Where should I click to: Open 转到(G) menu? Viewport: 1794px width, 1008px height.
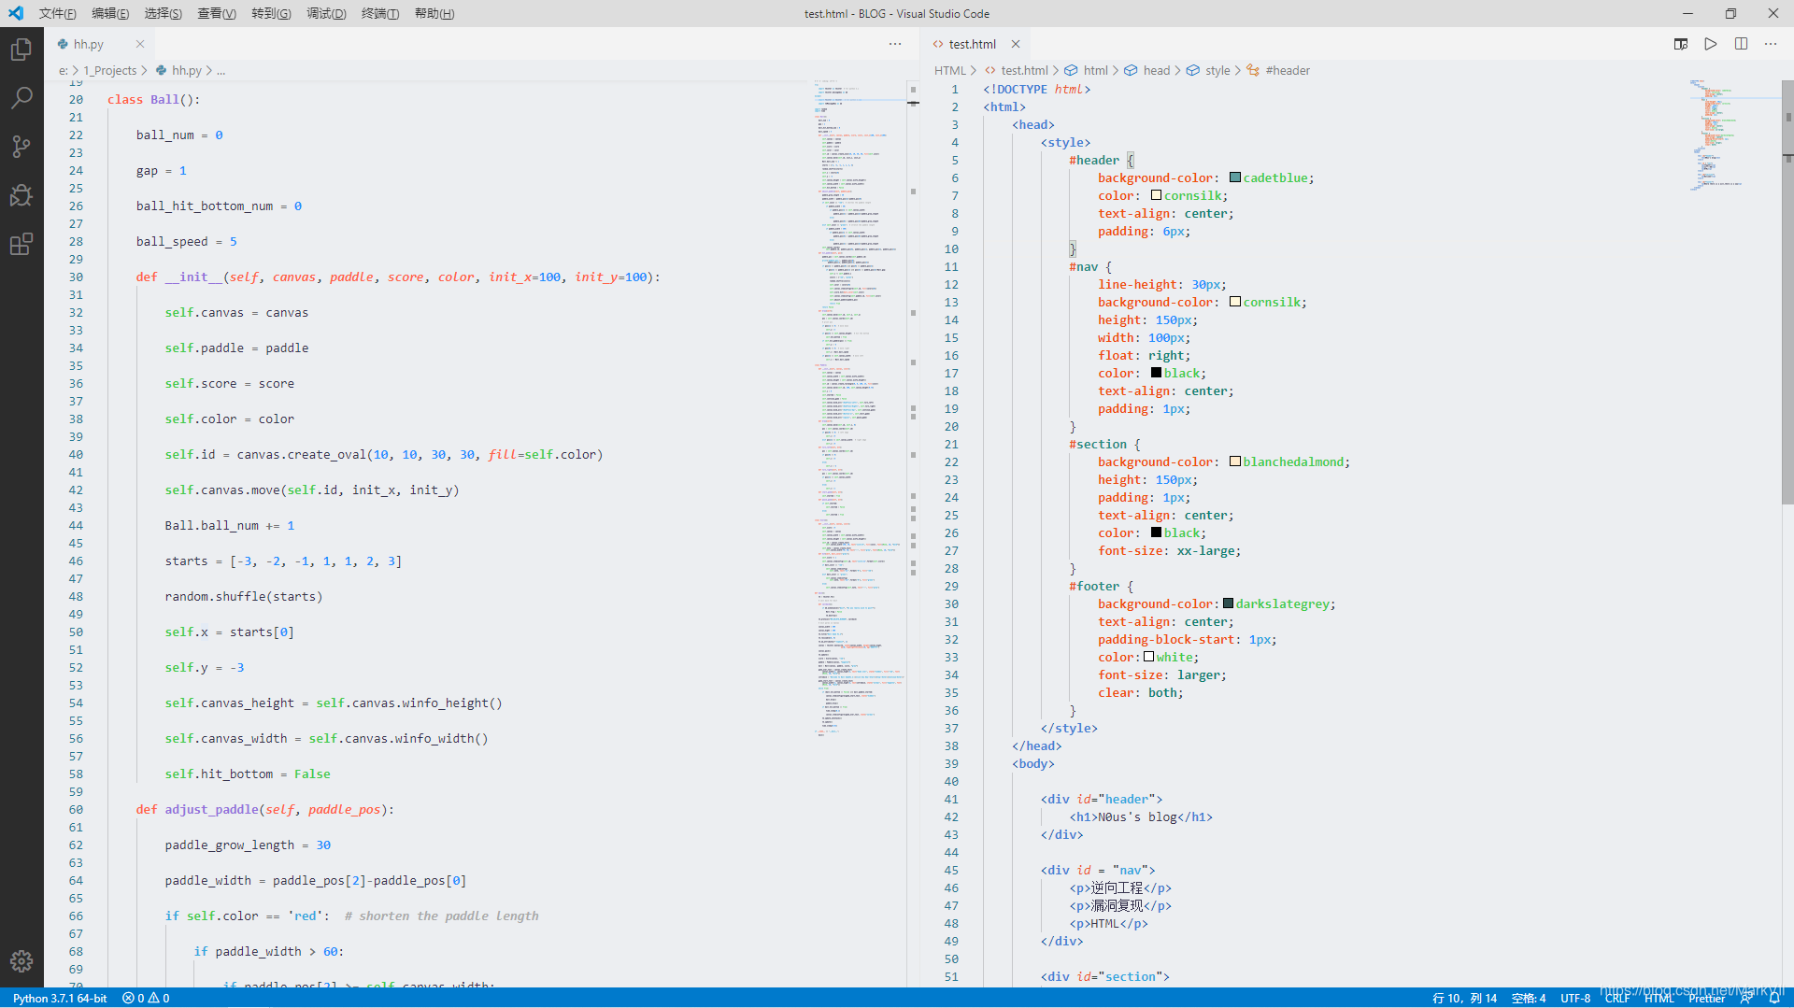pyautogui.click(x=271, y=13)
